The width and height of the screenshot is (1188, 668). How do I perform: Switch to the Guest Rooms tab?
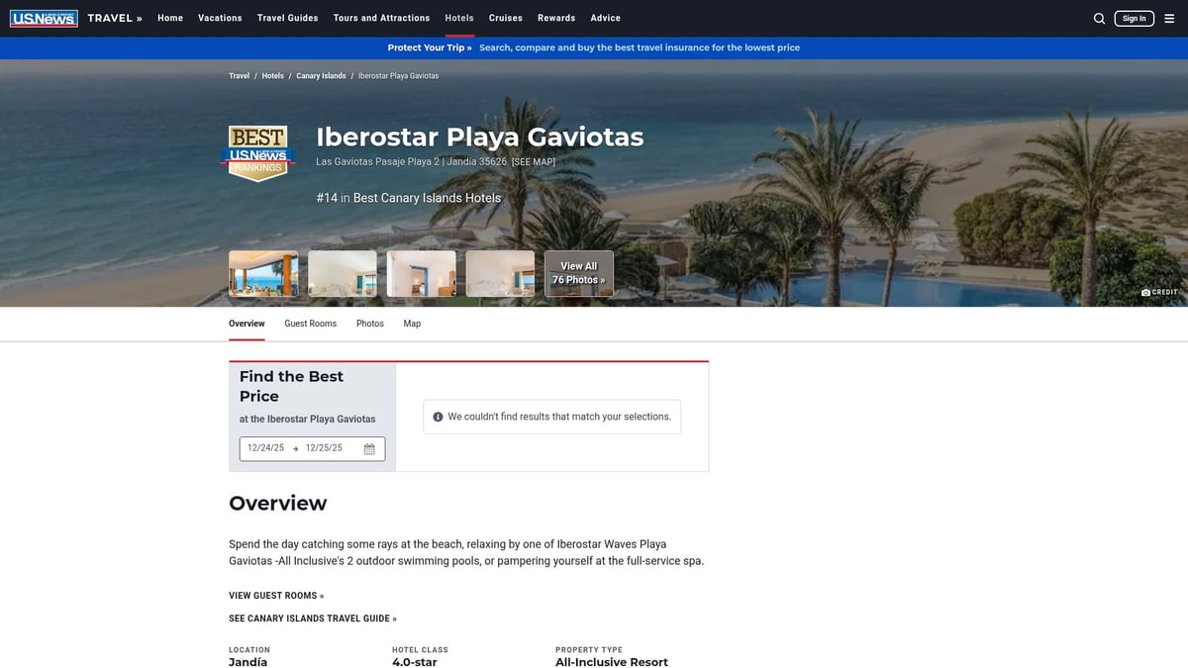(310, 323)
